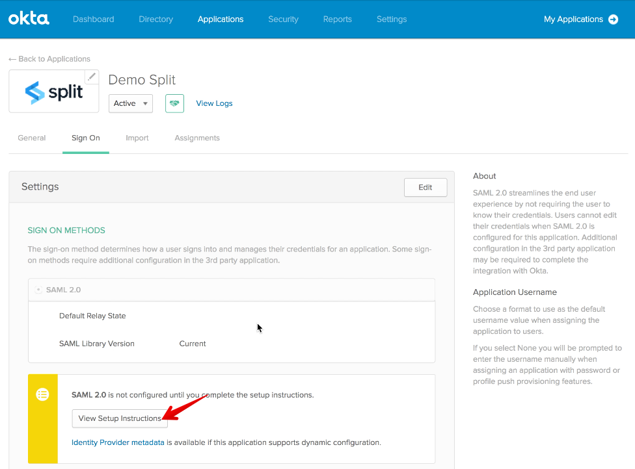Viewport: 635px width, 469px height.
Task: Click the Okta logo
Action: coord(29,19)
